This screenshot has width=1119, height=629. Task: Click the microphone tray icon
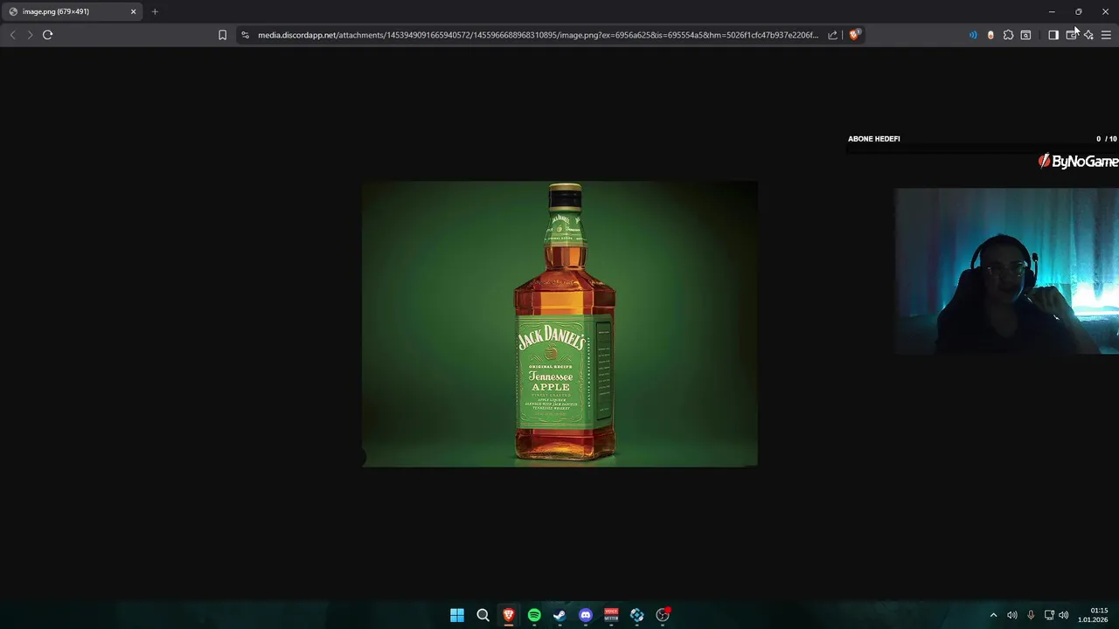tap(1031, 615)
